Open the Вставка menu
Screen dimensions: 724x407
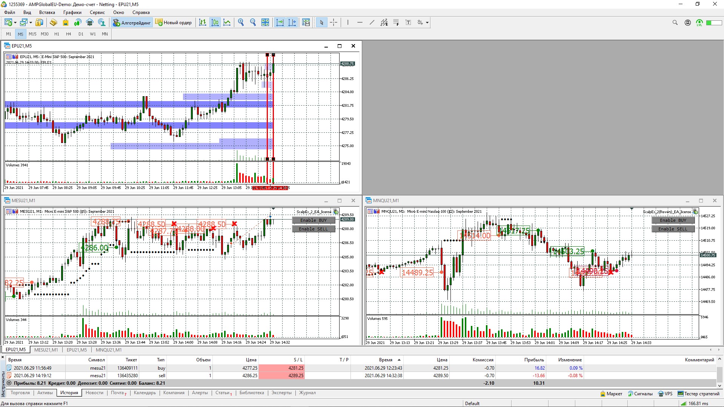click(47, 12)
